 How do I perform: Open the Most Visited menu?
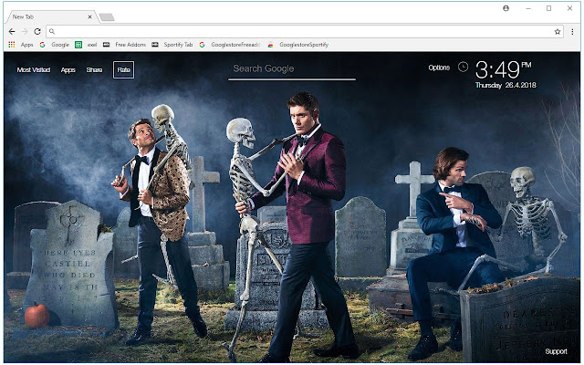pyautogui.click(x=34, y=69)
